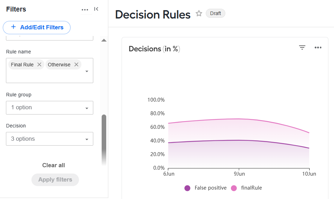Remove the Final Rule chip
The image size is (334, 199).
(x=39, y=65)
